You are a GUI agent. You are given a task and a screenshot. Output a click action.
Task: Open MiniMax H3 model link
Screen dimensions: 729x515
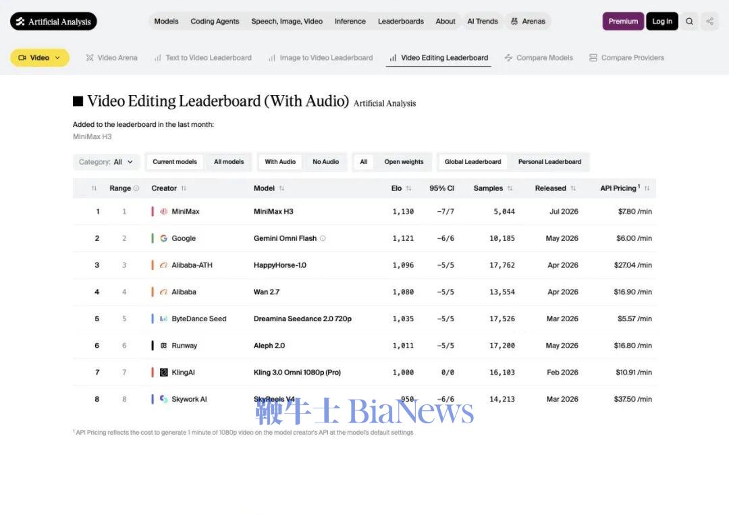[273, 211]
